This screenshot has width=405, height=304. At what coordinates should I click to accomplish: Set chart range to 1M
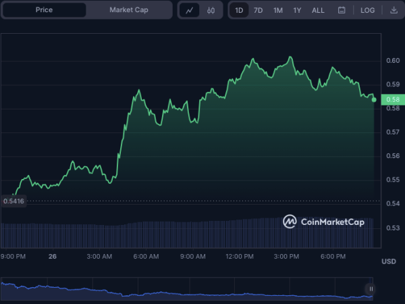[x=278, y=10]
